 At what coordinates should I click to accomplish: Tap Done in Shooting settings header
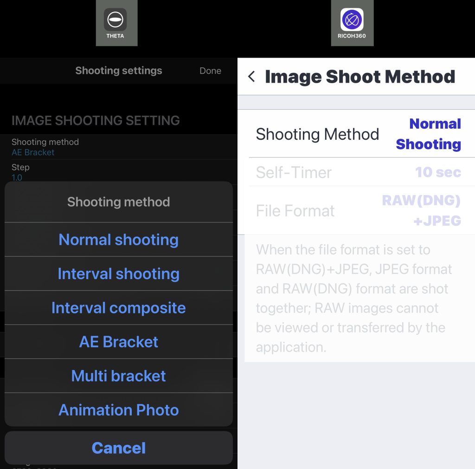tap(210, 71)
